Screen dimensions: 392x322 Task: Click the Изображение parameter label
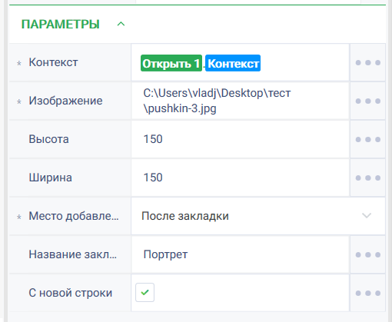click(65, 101)
